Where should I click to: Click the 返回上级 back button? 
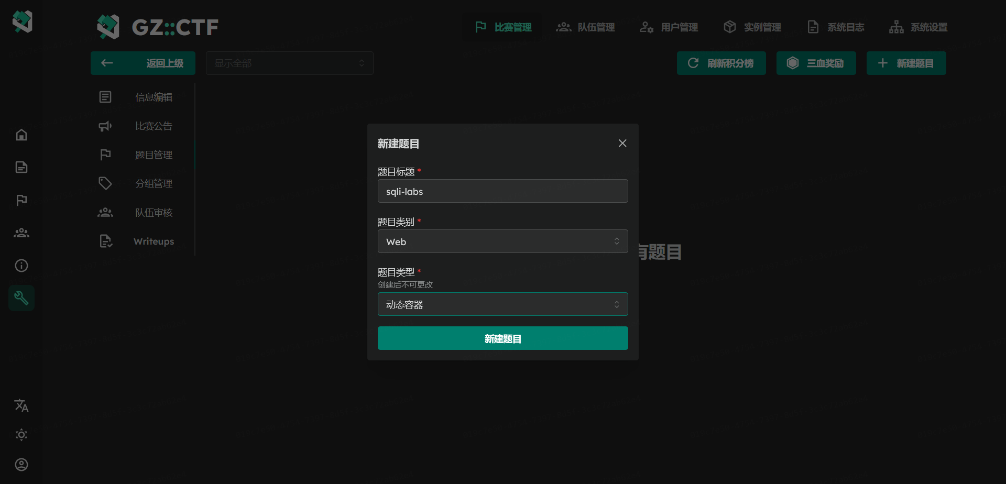point(143,63)
